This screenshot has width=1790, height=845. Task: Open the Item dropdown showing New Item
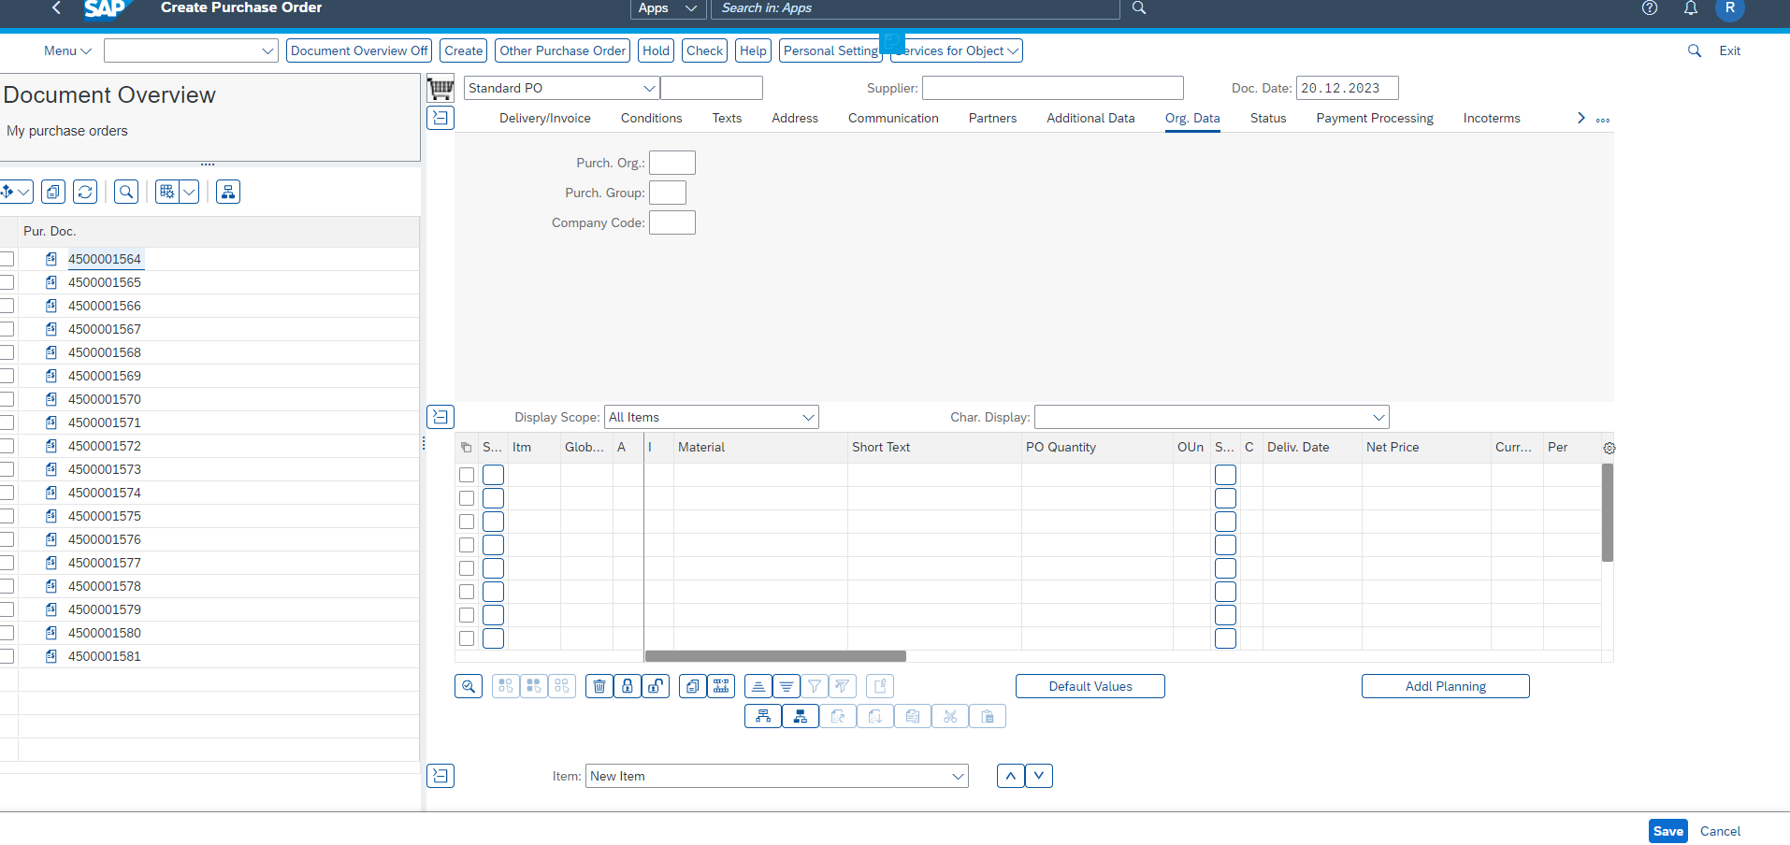(956, 776)
